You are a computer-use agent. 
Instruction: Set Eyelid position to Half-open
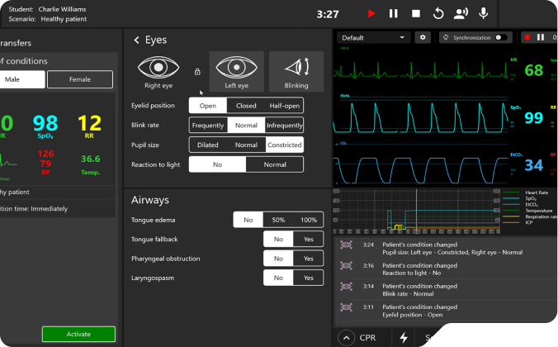(x=284, y=106)
